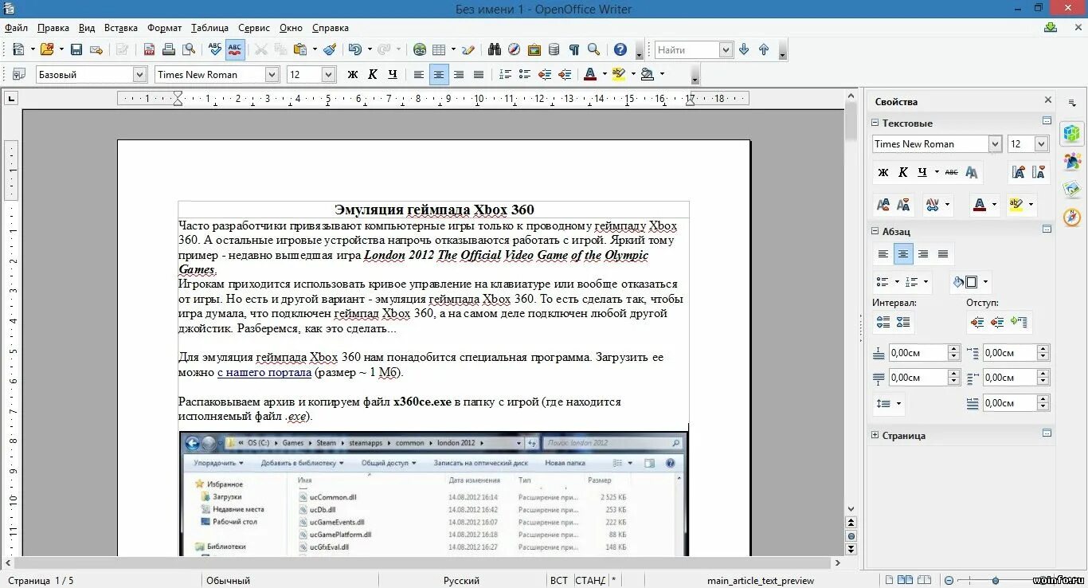Run Spelling and Grammar check
Image resolution: width=1088 pixels, height=588 pixels.
[x=214, y=49]
